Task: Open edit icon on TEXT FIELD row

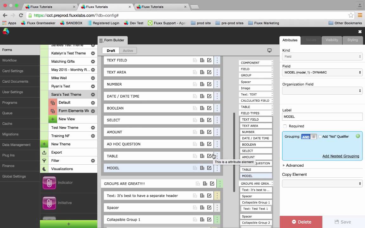Action: [x=209, y=60]
